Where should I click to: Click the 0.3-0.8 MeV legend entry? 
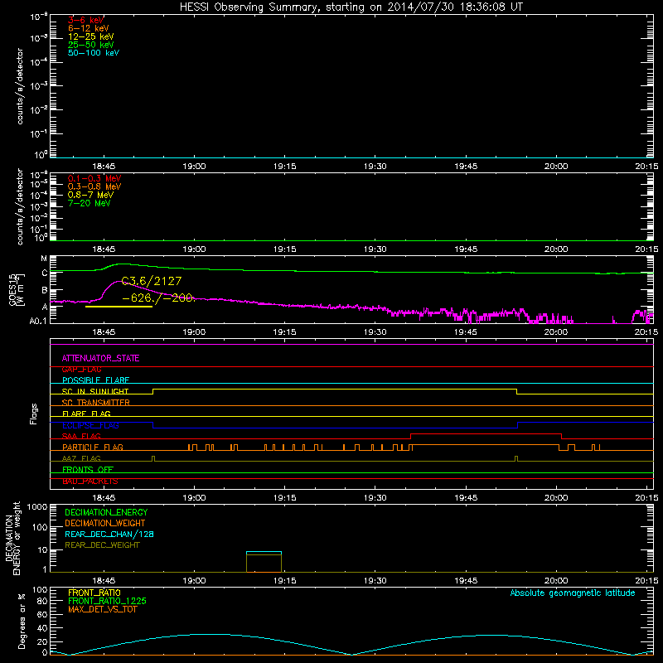(x=94, y=186)
